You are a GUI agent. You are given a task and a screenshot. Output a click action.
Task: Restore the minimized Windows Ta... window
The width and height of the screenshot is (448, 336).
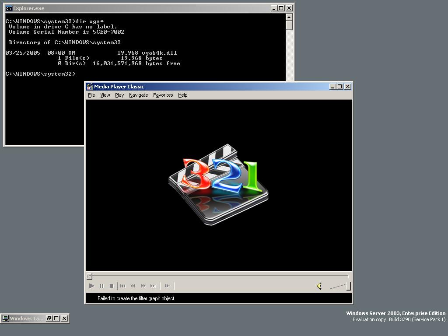(49, 318)
